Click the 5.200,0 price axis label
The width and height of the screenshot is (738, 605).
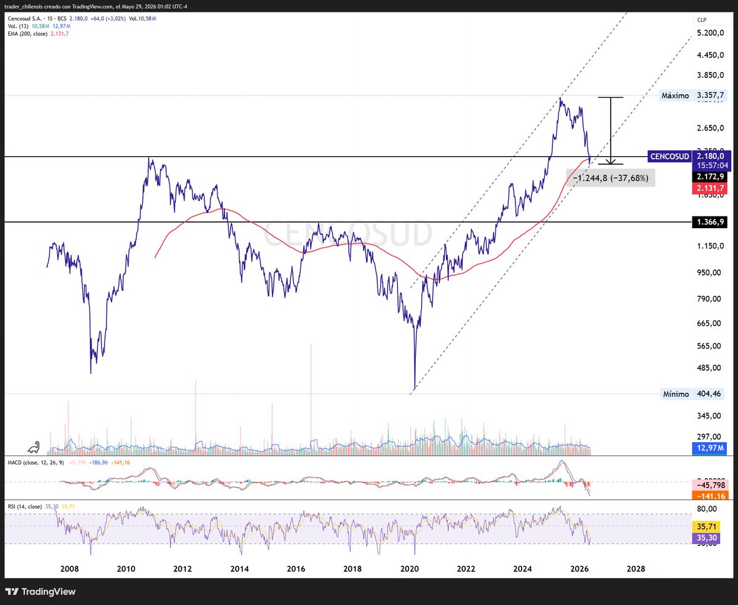tap(710, 33)
